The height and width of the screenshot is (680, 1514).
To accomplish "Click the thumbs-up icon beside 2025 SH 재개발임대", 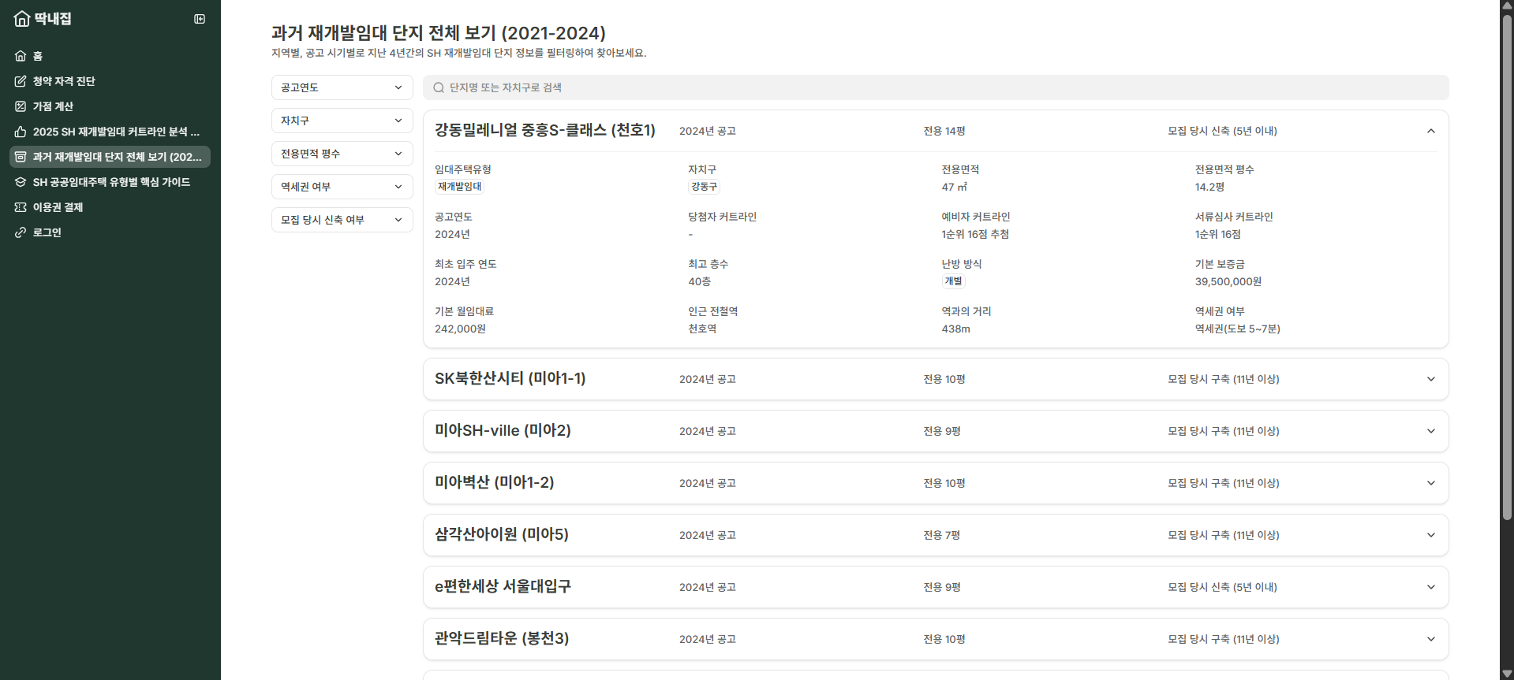I will (x=21, y=132).
